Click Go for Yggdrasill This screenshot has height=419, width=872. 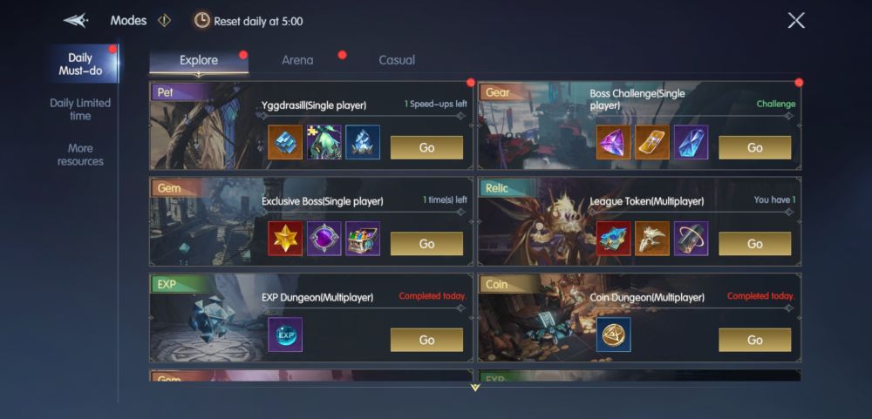pos(426,148)
